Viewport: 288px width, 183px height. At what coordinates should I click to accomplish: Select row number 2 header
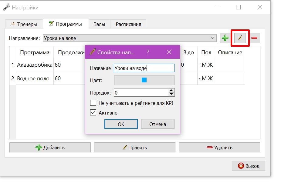pos(12,78)
